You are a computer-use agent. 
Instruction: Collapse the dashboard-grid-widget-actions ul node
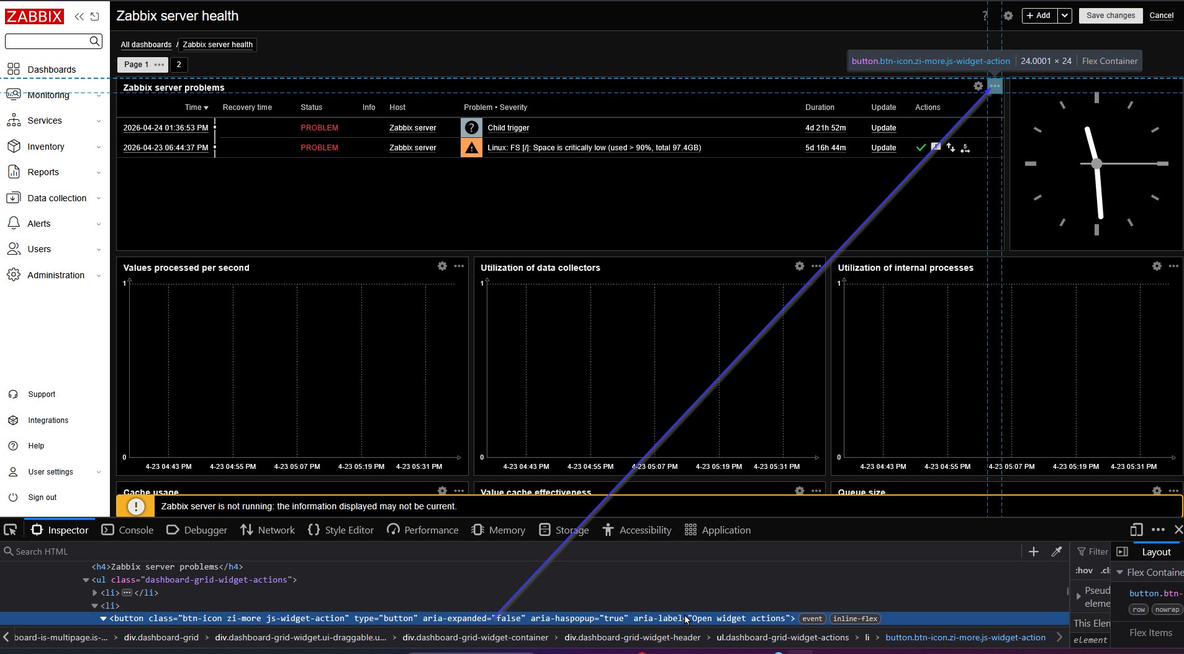pos(86,580)
